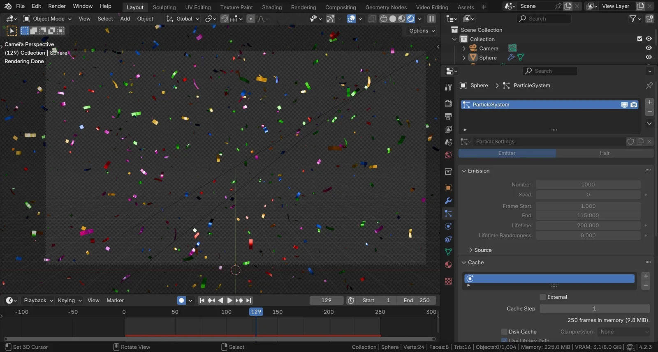The height and width of the screenshot is (352, 658).
Task: Open the Object Mode dropdown
Action: point(47,18)
